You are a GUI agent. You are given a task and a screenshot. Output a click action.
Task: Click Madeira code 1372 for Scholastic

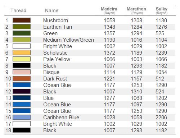[x=109, y=53]
